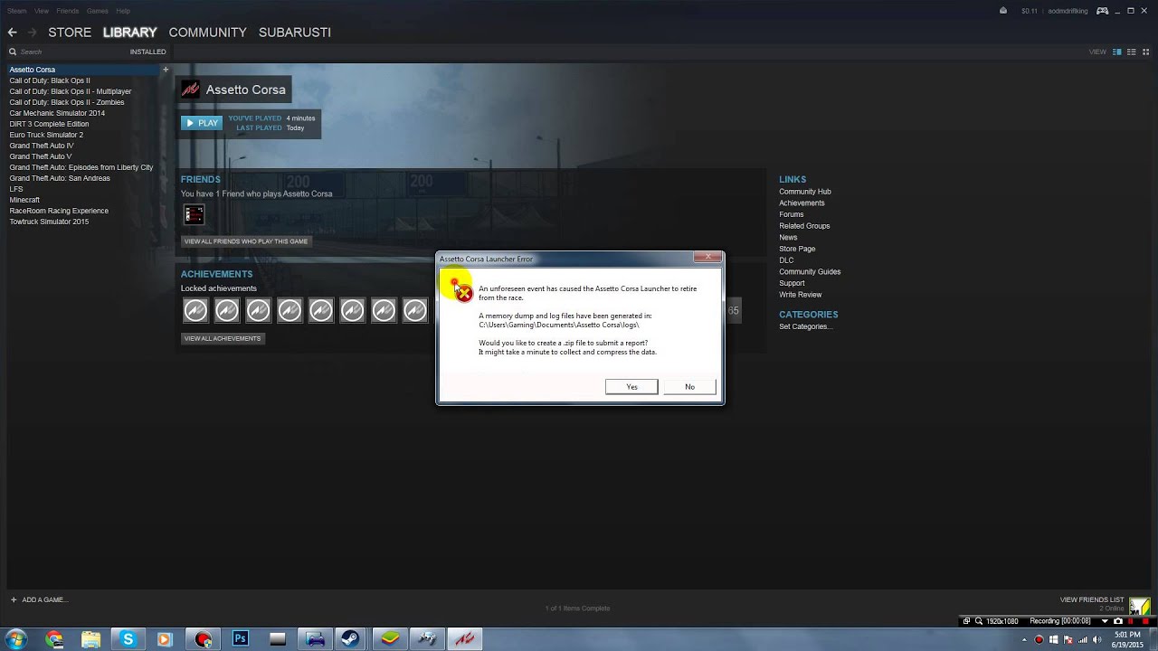1158x651 pixels.
Task: Open the Store Page link
Action: (797, 249)
